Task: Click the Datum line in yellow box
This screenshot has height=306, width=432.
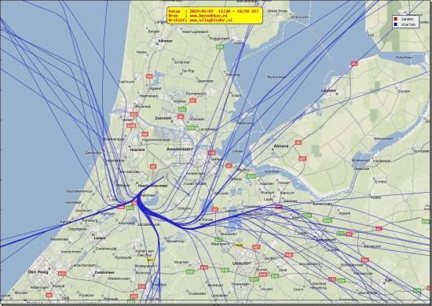Action: 214,11
